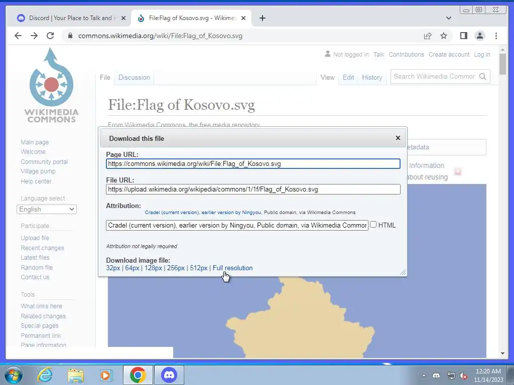Click the dialog resize grip corner

click(403, 272)
